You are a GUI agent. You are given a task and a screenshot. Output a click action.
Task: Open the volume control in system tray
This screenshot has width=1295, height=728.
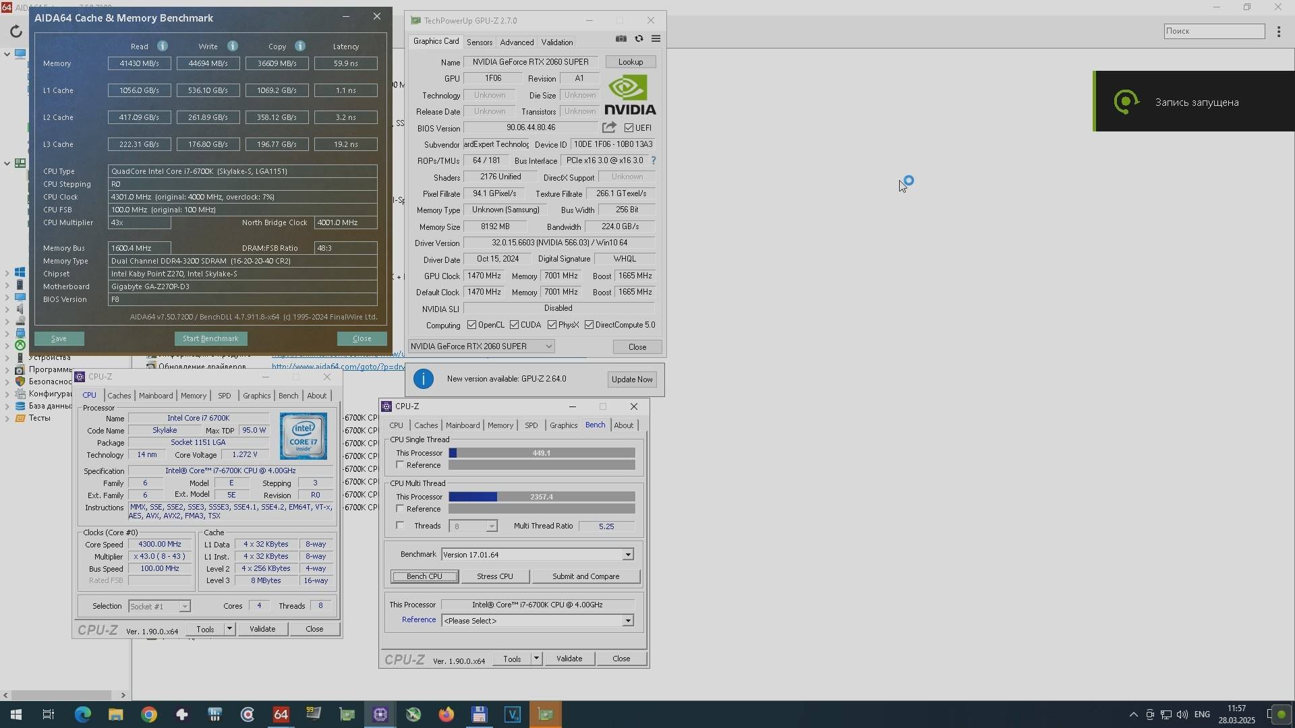[x=1182, y=715]
